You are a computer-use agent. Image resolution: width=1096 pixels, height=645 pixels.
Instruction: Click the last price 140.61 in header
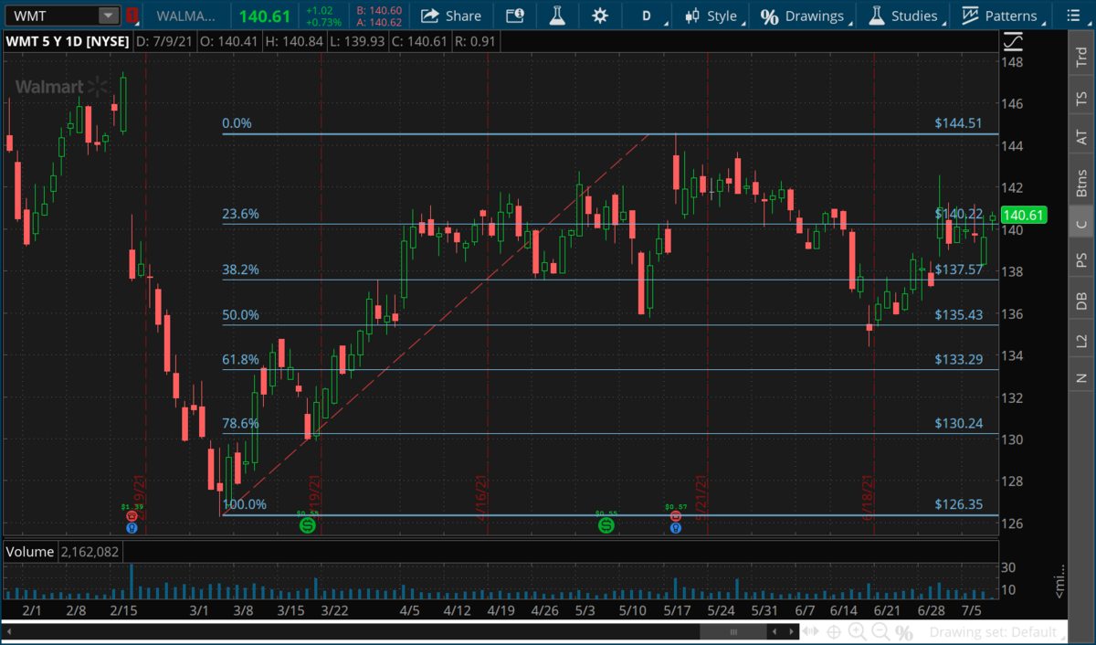(264, 16)
